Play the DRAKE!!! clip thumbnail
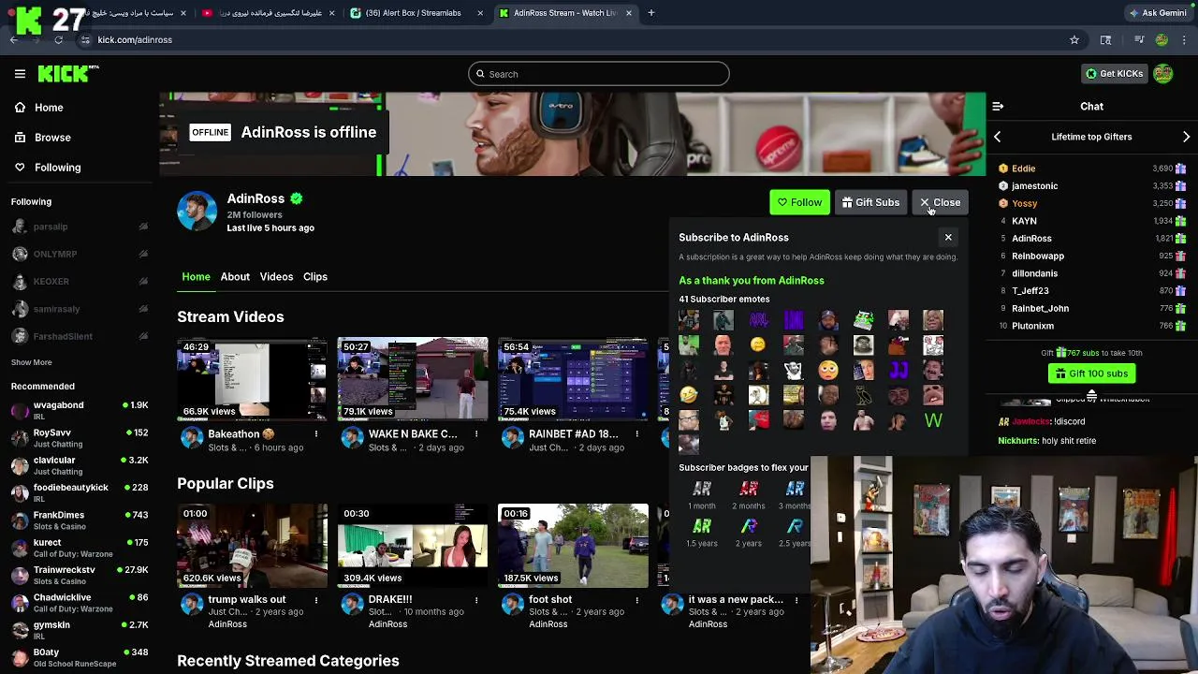The image size is (1198, 674). click(x=413, y=546)
